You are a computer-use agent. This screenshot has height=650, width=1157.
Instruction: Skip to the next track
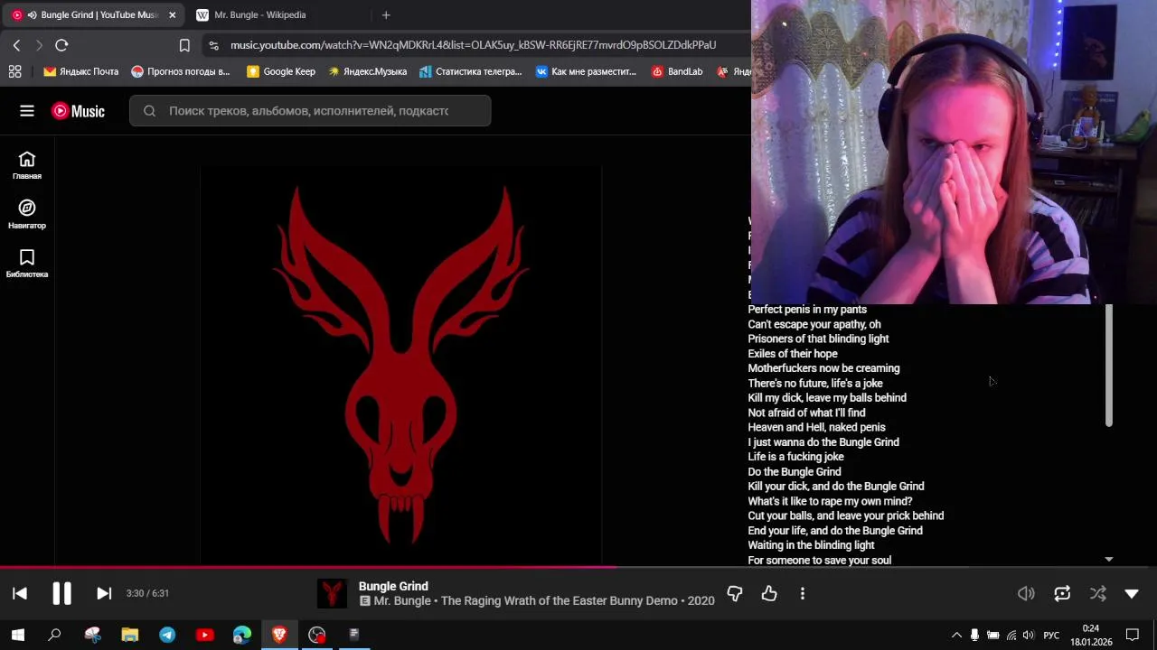(104, 593)
